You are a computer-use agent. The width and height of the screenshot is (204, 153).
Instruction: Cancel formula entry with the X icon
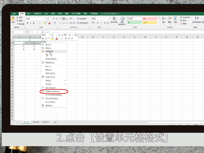point(32,32)
